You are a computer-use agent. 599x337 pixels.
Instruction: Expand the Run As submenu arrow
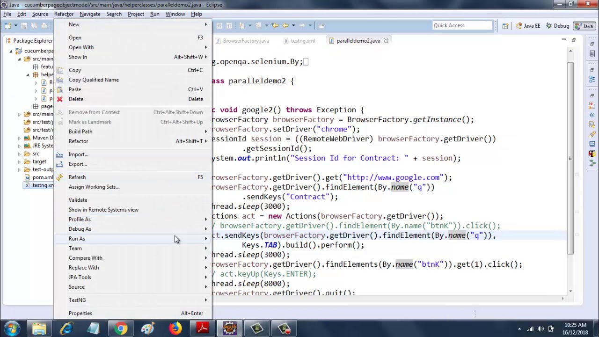coord(206,239)
